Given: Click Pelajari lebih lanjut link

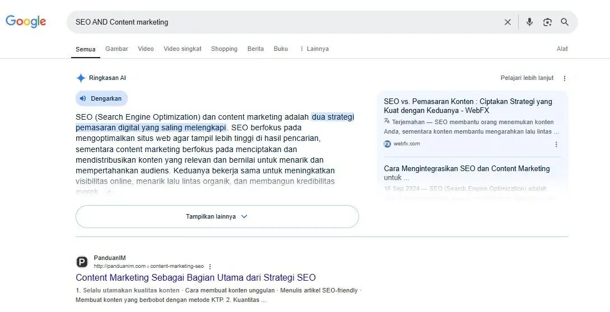Looking at the screenshot, I should [527, 78].
